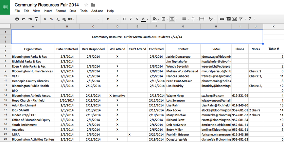284x142 pixels.
Task: Expand the functions sigma dropdown
Action: click(x=251, y=19)
